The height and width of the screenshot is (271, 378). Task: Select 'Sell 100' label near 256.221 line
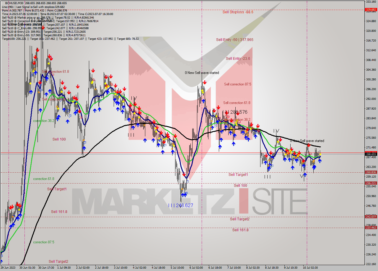pos(240,185)
